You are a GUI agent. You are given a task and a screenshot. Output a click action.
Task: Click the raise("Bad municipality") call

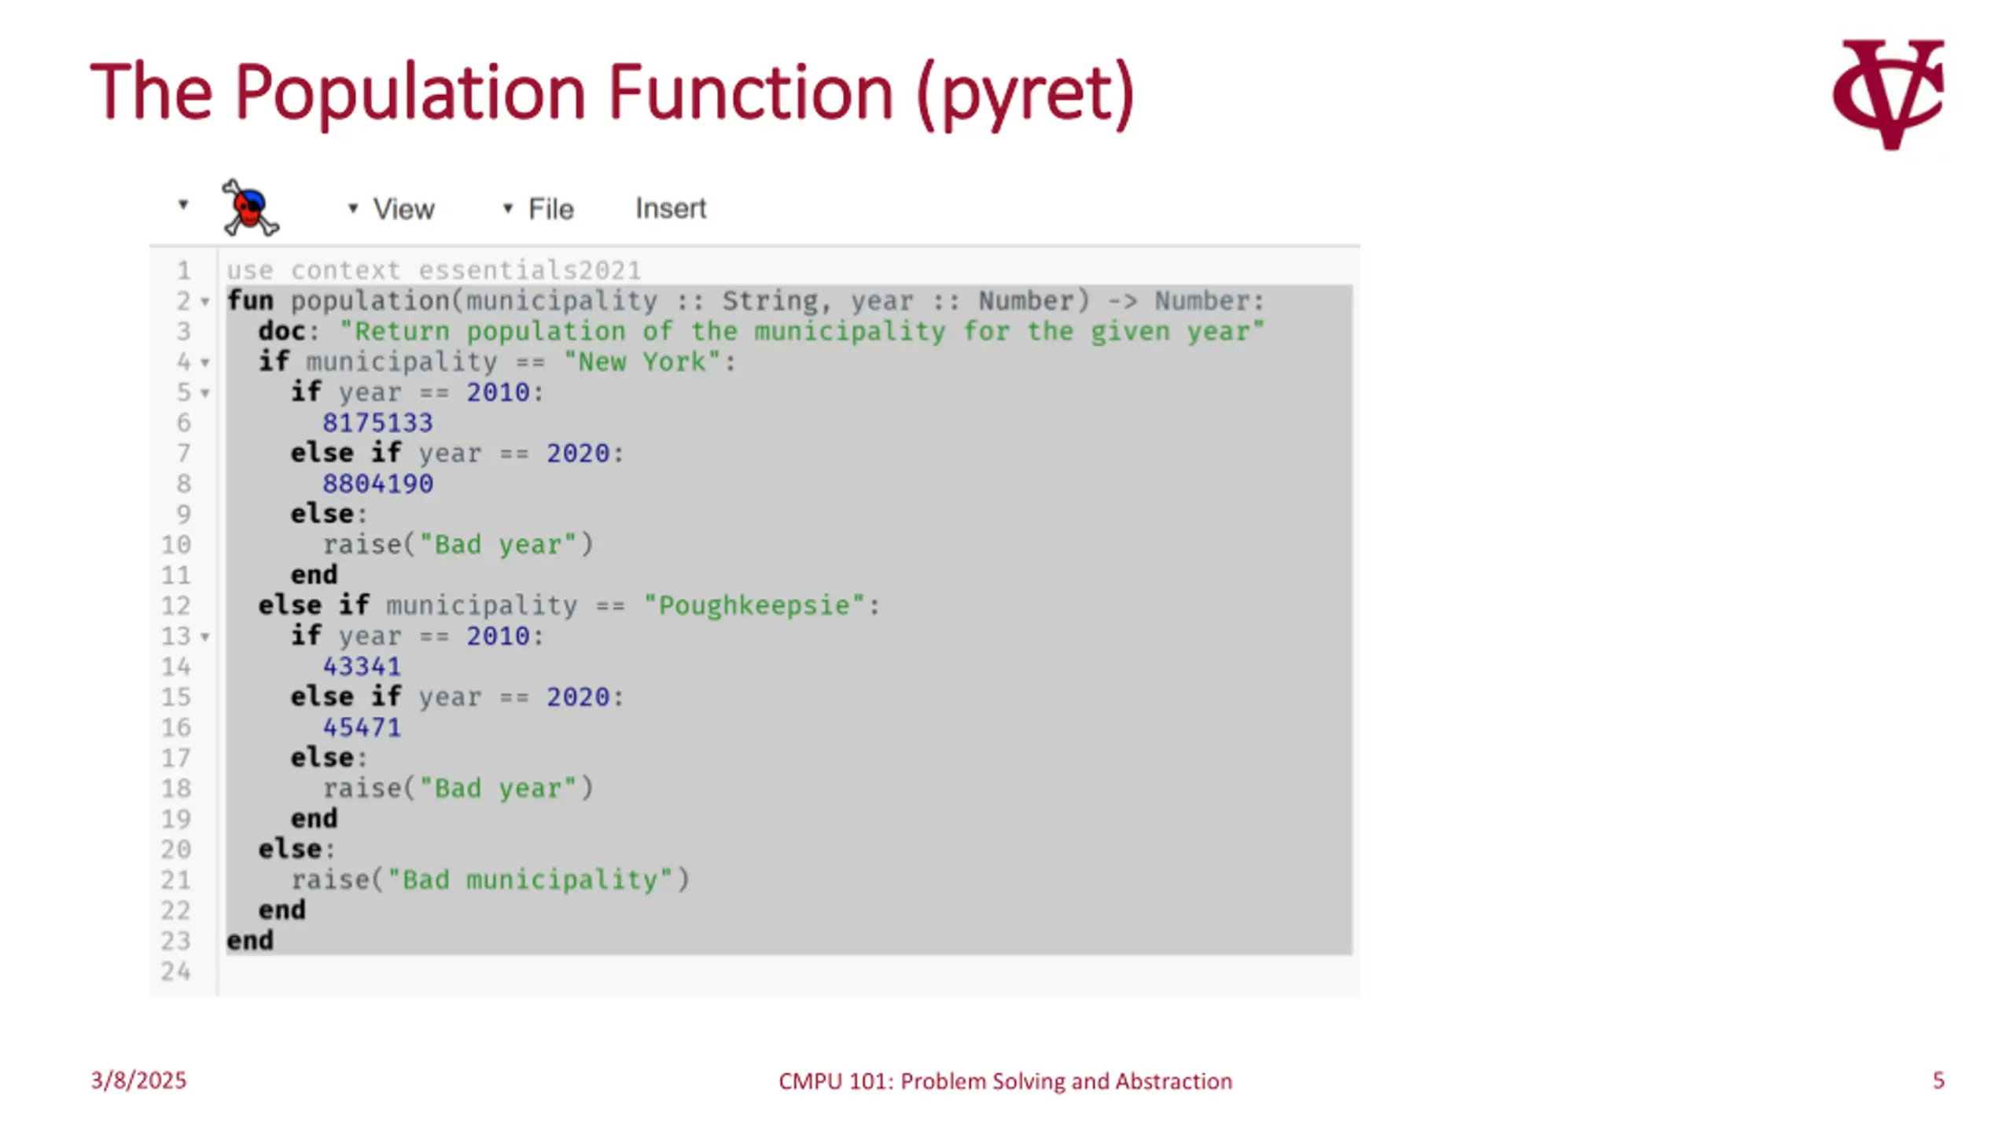[490, 880]
